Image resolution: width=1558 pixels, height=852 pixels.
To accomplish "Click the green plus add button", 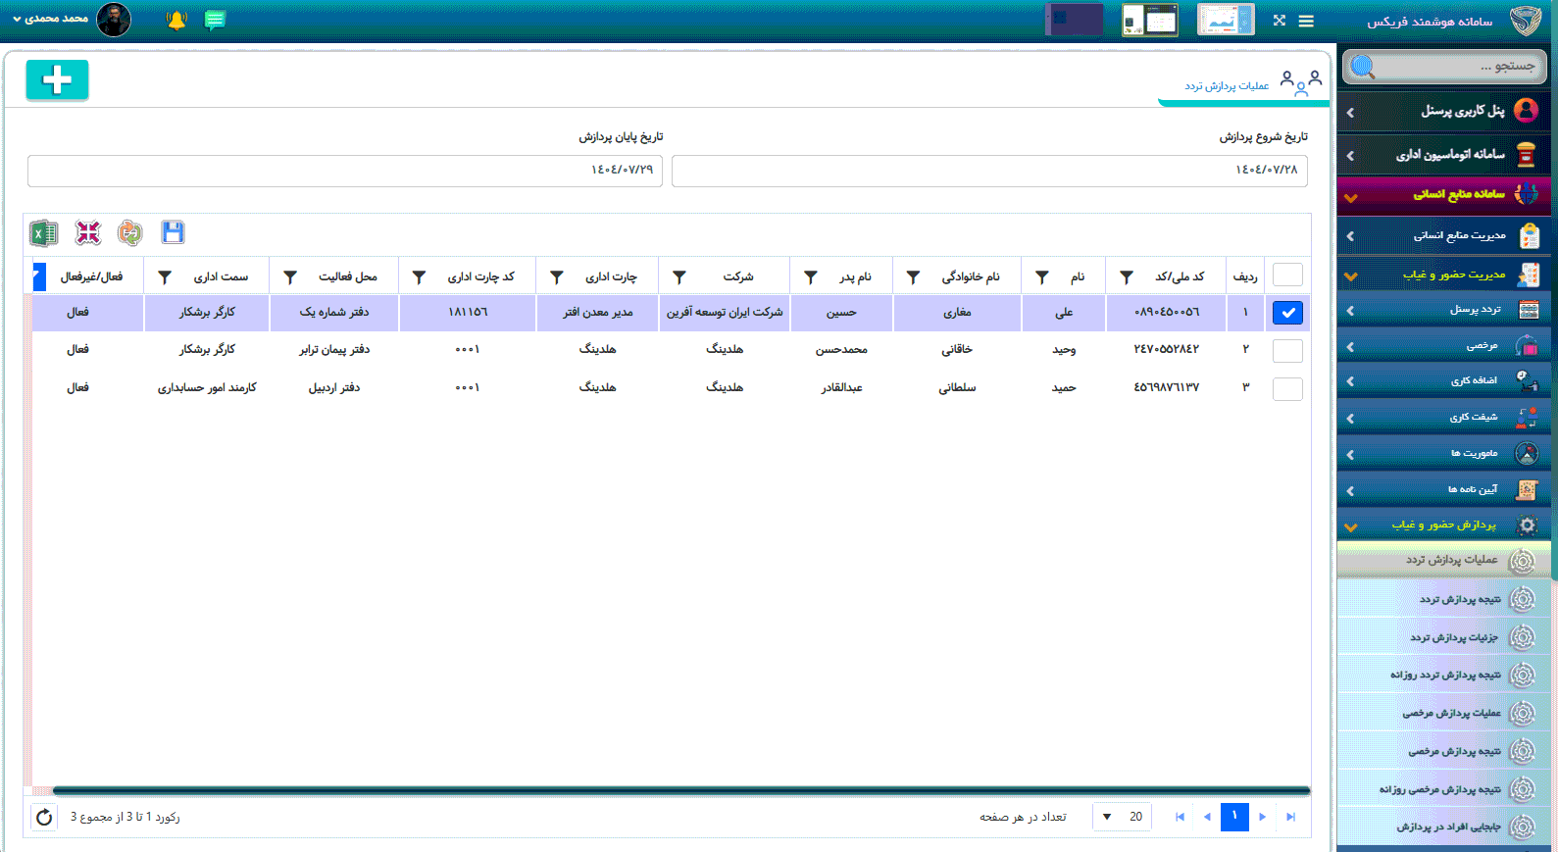I will [x=57, y=80].
